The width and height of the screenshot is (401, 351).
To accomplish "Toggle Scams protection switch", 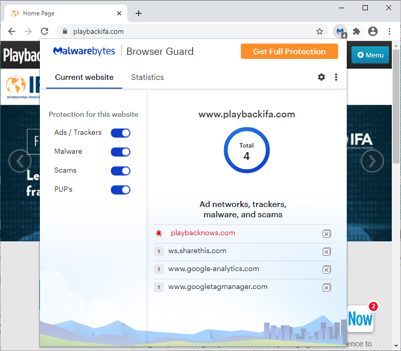I will 121,171.
